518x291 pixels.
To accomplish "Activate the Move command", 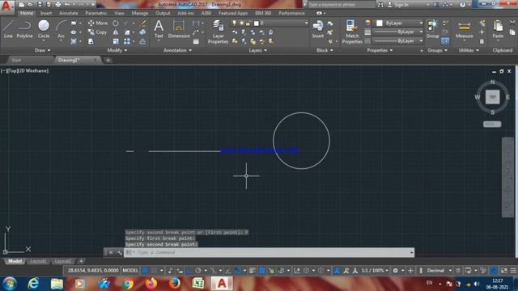I will click(x=97, y=23).
